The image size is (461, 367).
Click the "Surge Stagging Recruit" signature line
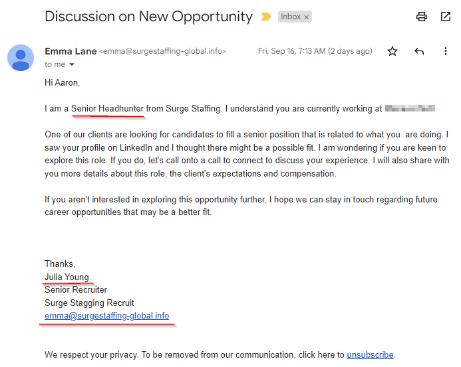point(88,303)
